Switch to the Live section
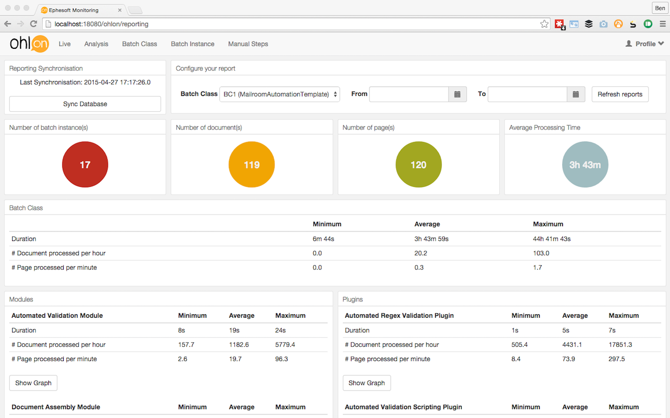Viewport: 670px width, 418px height. pyautogui.click(x=65, y=44)
